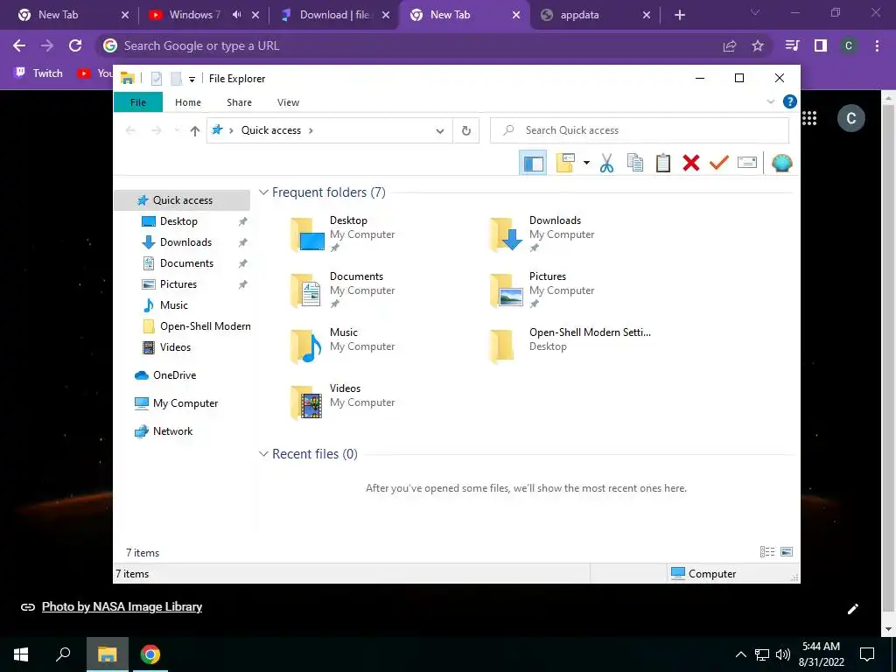Collapse the Frequent folders group

pos(263,192)
